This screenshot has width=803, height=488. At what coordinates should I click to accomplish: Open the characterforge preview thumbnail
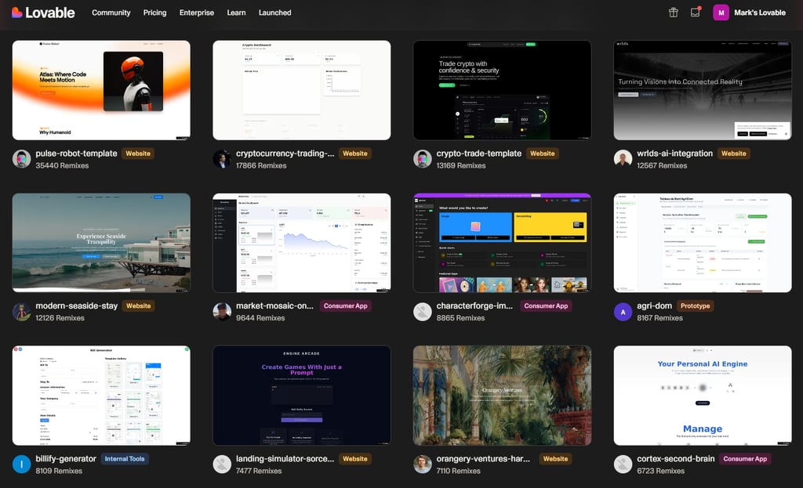pos(503,243)
